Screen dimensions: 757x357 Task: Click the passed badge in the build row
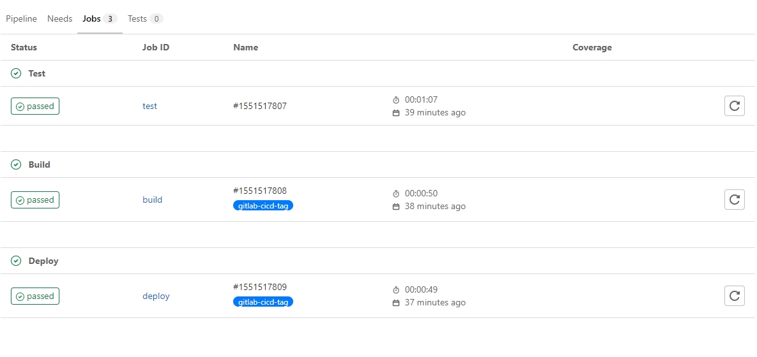click(35, 200)
